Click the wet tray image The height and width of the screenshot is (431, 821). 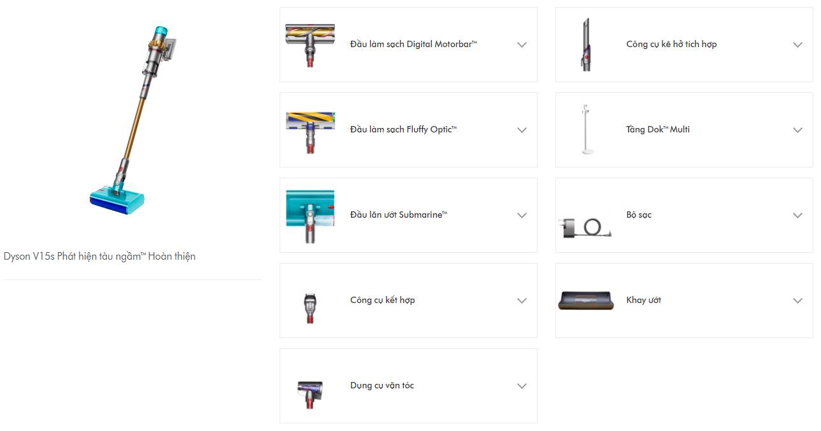pos(586,300)
